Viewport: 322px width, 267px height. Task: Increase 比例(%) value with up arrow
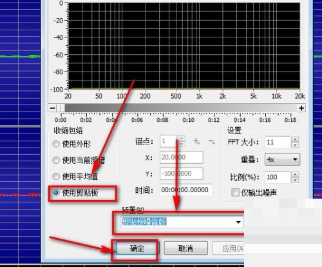click(295, 174)
